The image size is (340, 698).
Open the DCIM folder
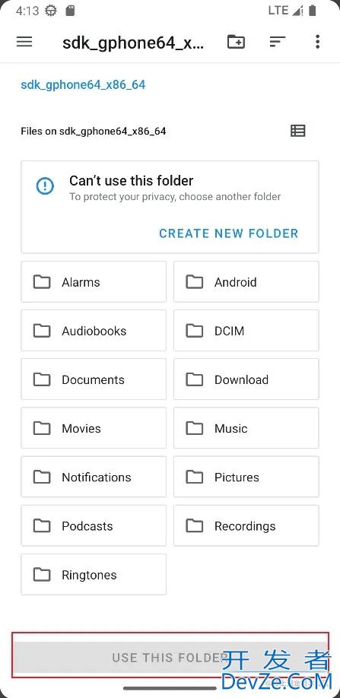point(246,331)
